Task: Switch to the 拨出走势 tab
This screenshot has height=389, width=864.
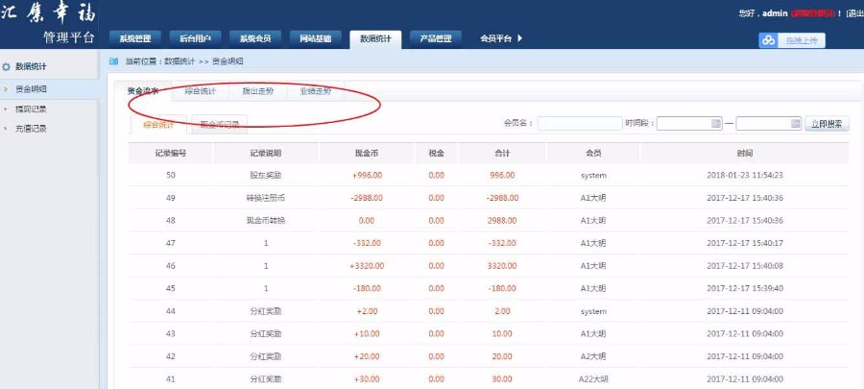Action: (x=257, y=91)
